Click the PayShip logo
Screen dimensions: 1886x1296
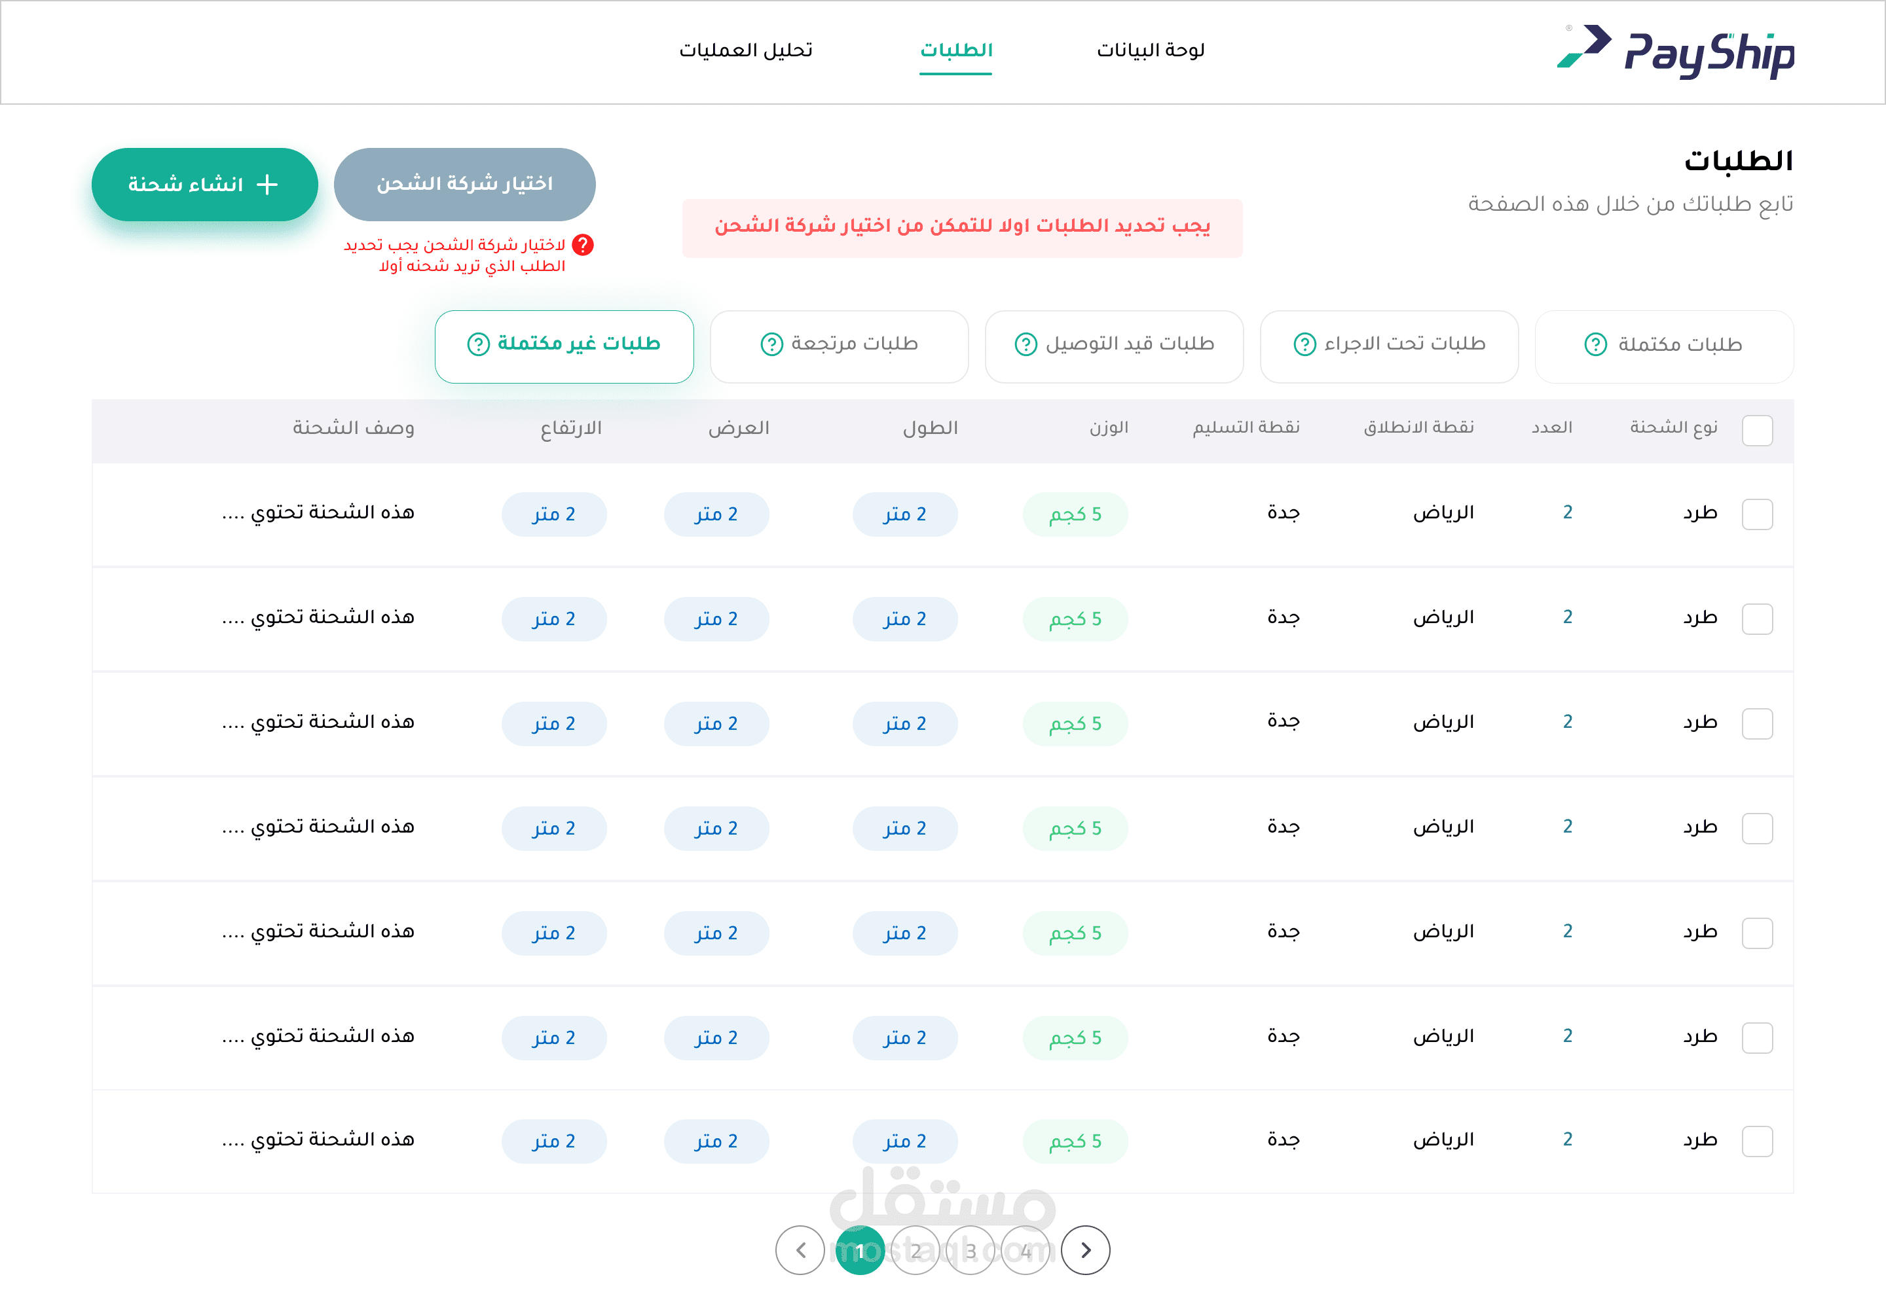pyautogui.click(x=1676, y=53)
